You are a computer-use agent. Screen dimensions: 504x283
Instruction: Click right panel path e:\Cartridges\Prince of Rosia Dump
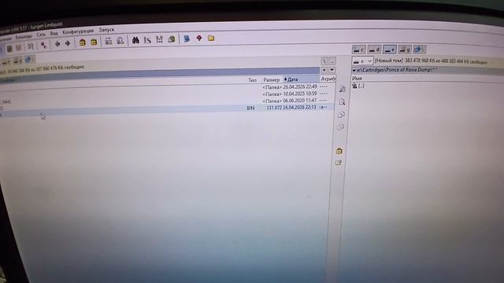point(397,70)
